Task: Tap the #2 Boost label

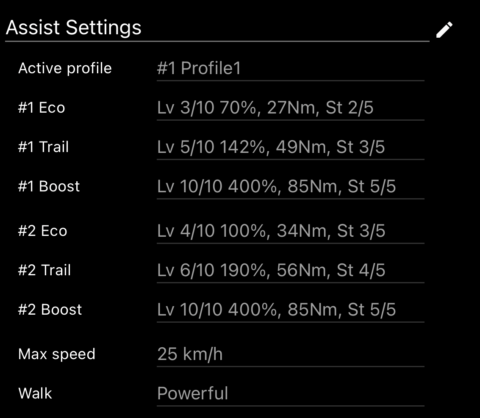Action: (50, 310)
